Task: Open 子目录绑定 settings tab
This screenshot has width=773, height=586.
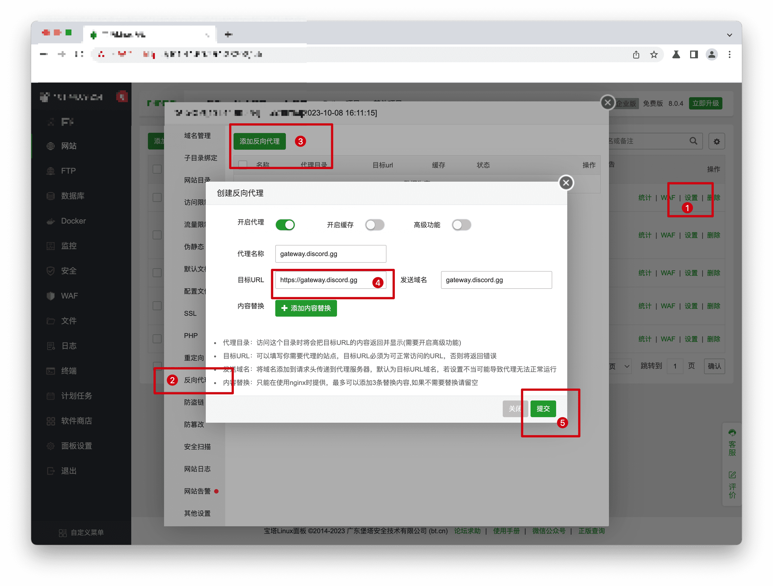Action: pyautogui.click(x=201, y=158)
